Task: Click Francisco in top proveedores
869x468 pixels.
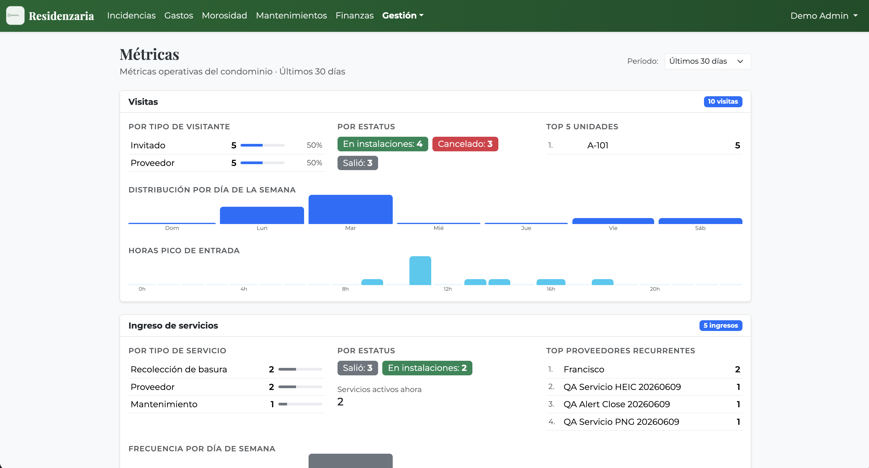Action: tap(584, 369)
